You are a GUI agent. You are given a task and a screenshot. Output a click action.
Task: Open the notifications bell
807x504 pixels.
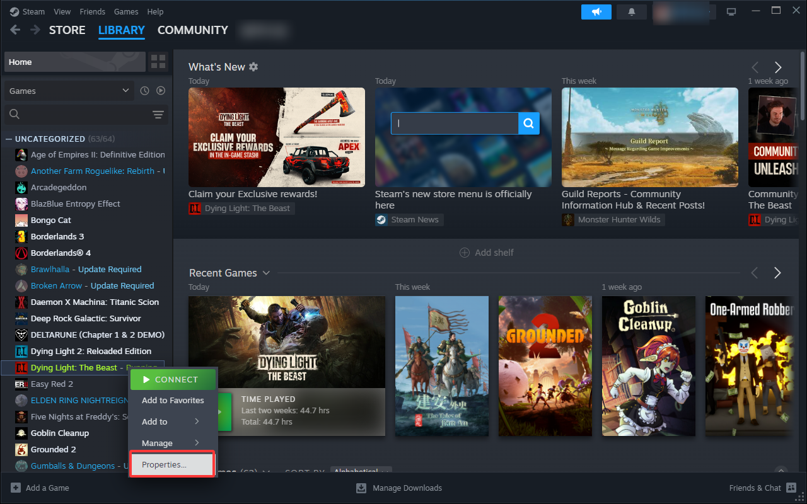pyautogui.click(x=631, y=12)
